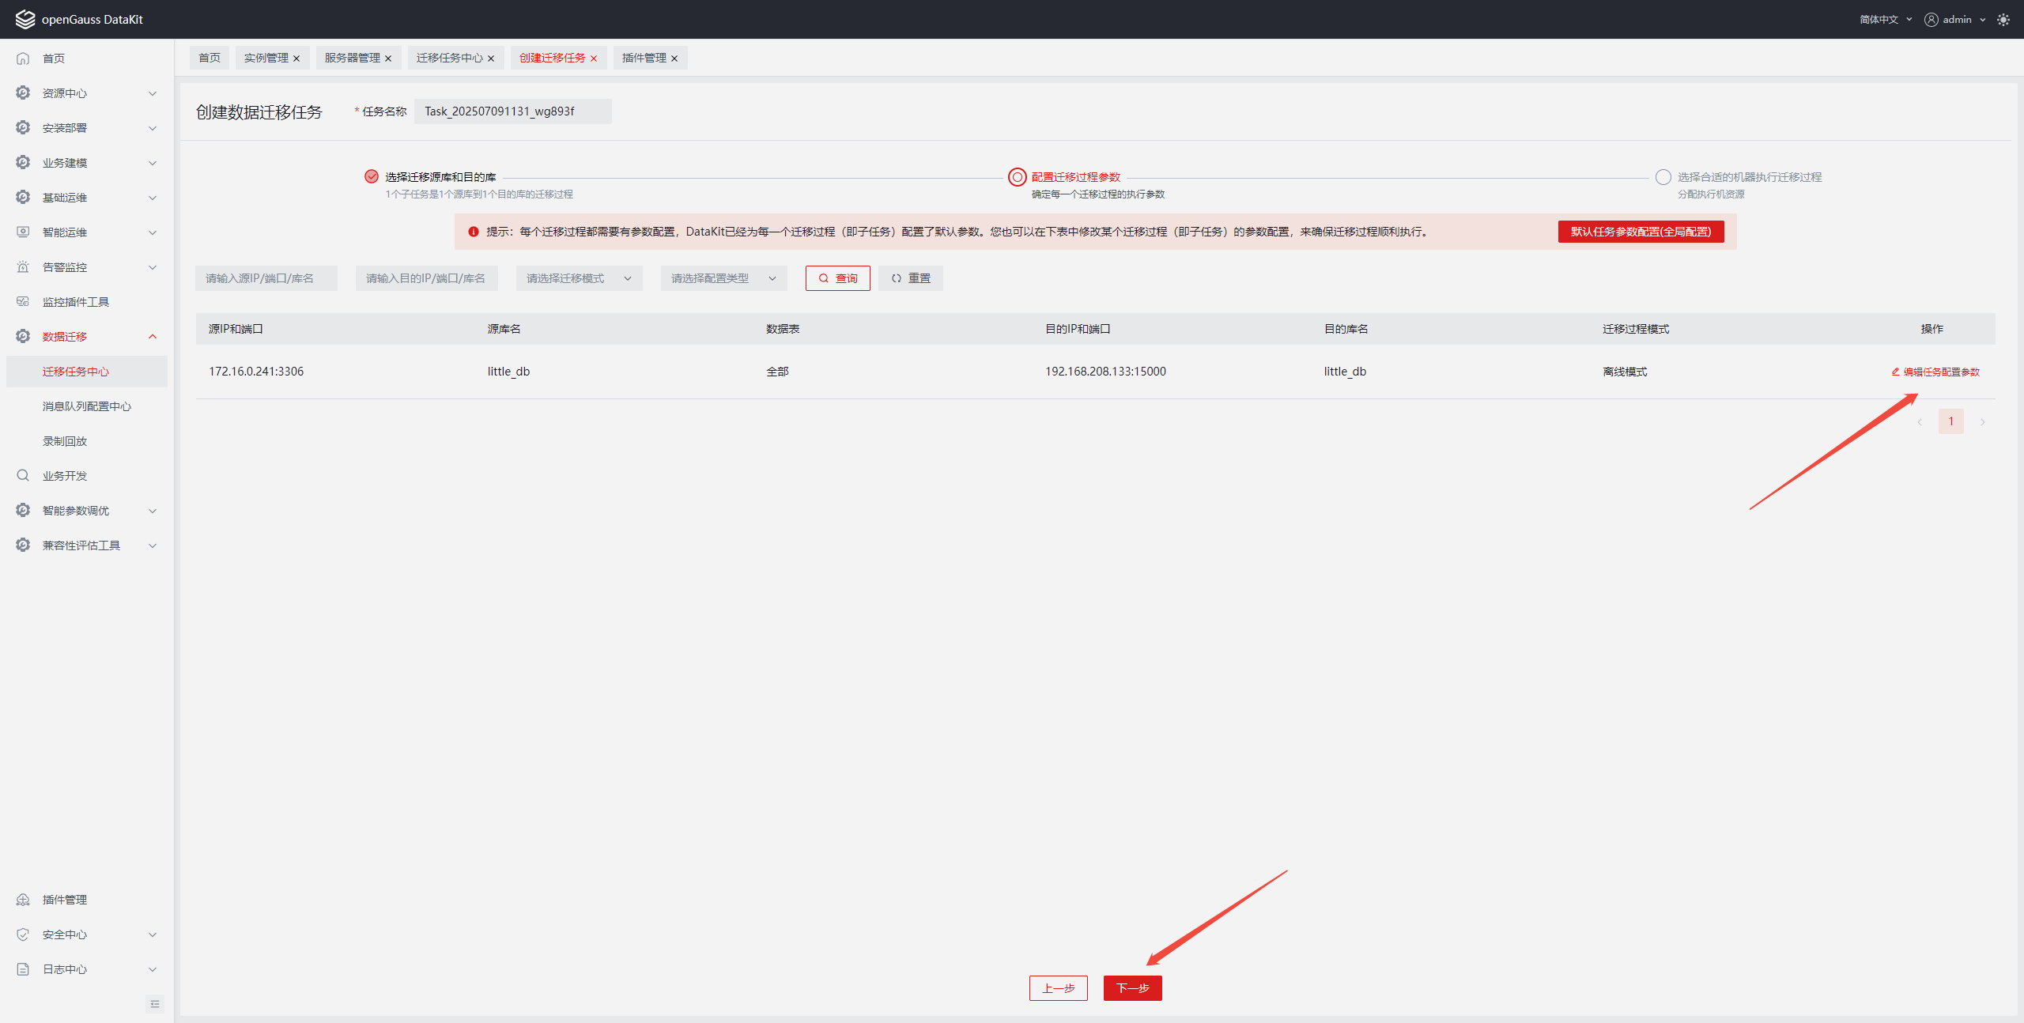Click the 首页 home icon in sidebar
2024x1023 pixels.
point(23,59)
